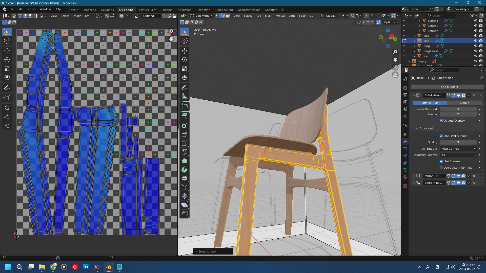Click the Levels Viewport value field
This screenshot has height=273, width=486.
[458, 109]
